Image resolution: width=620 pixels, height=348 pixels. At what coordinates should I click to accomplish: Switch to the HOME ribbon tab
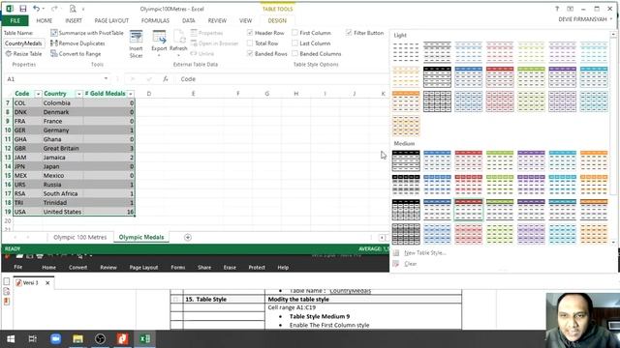44,20
